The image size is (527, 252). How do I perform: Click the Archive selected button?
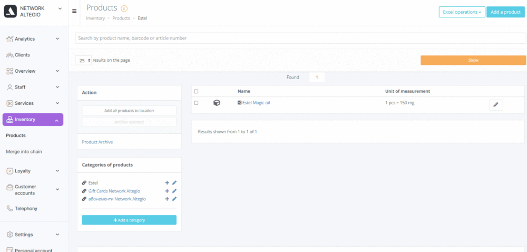coord(129,122)
